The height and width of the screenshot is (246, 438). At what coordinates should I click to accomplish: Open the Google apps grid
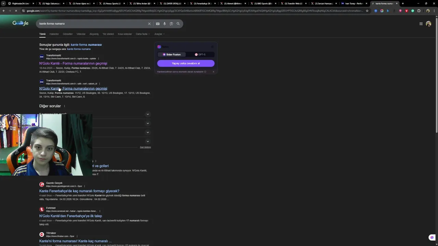point(421,24)
